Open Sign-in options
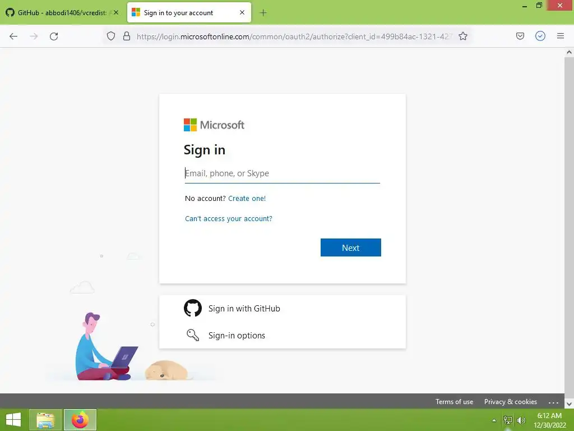574x431 pixels. pyautogui.click(x=283, y=336)
